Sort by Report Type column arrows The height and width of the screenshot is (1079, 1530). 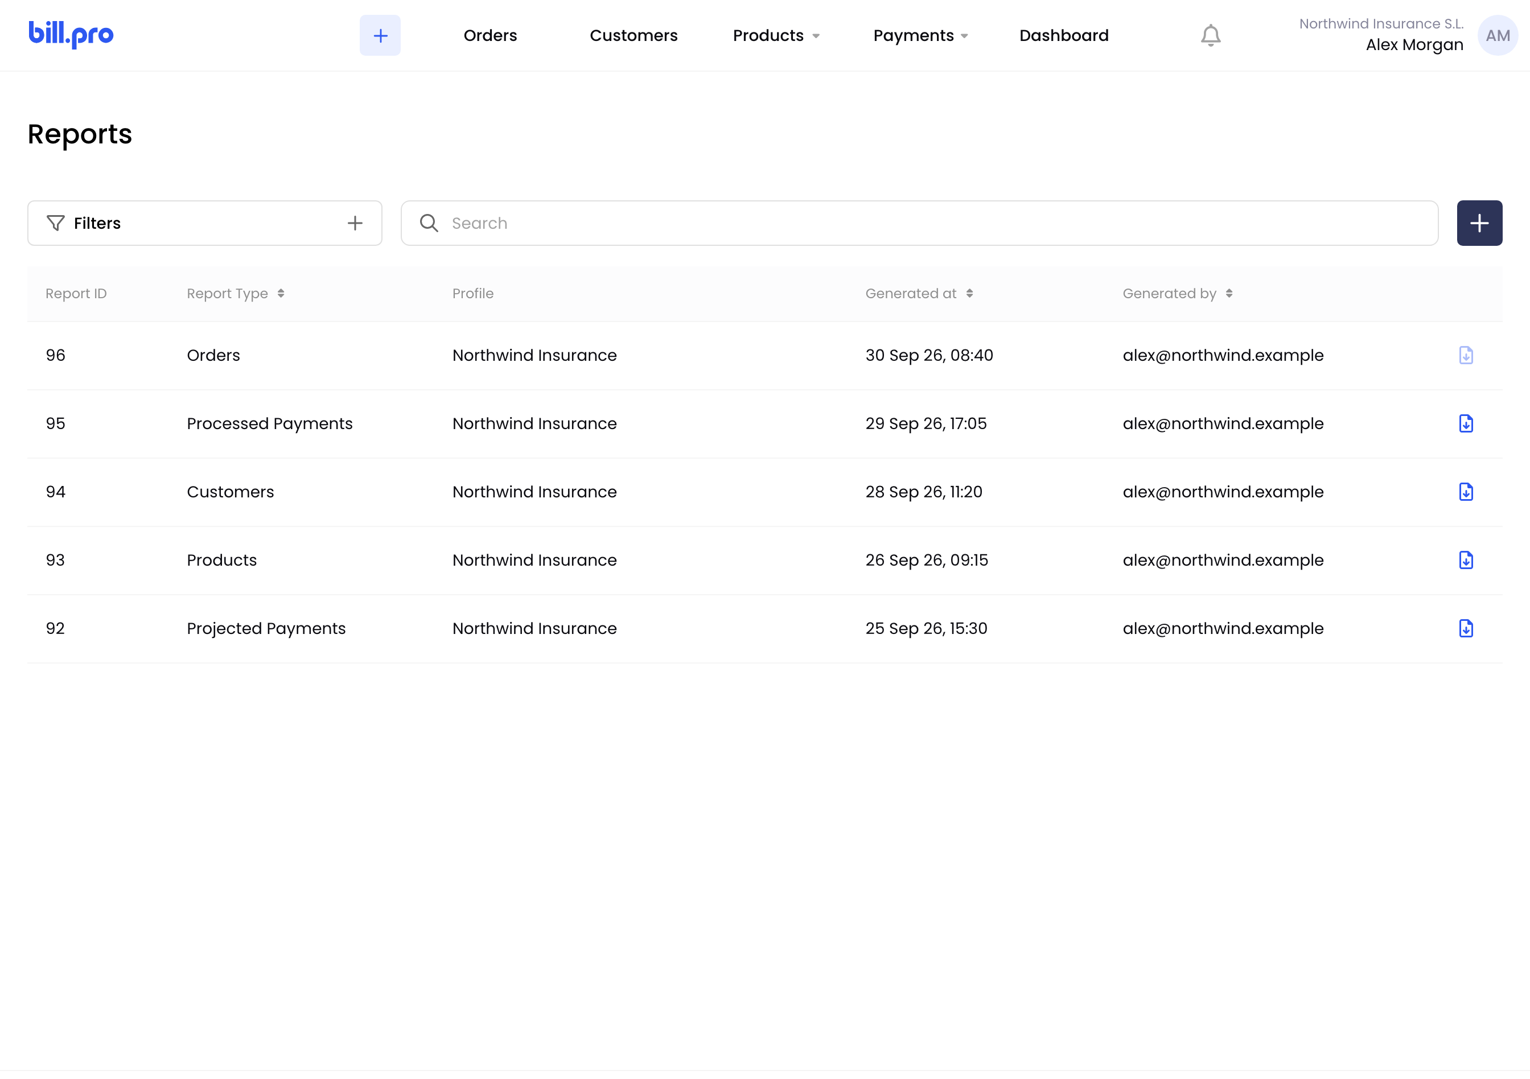[x=281, y=294]
